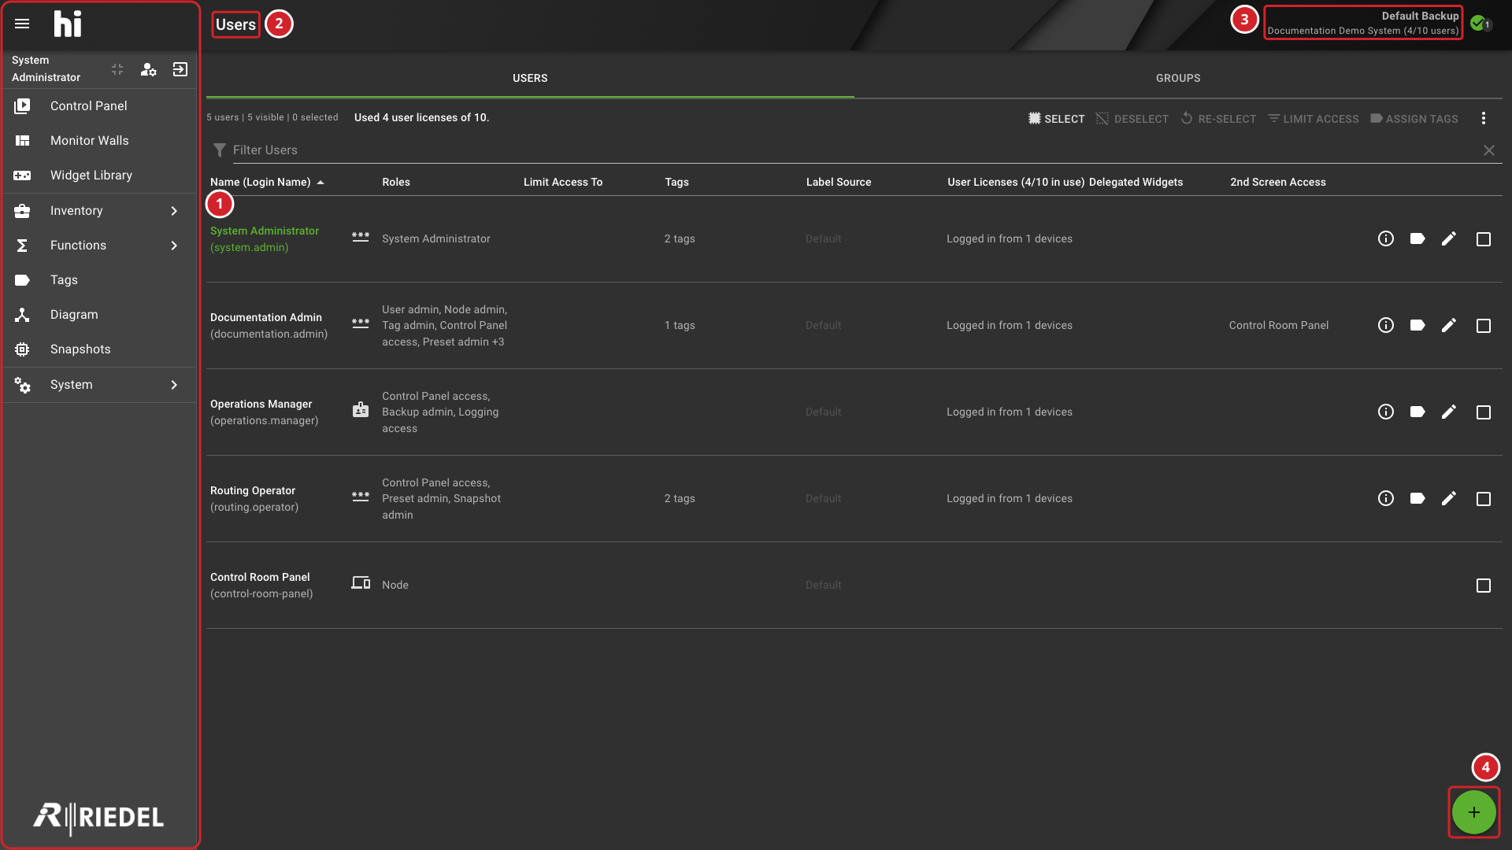Click the Tags column header
Viewport: 1512px width, 850px height.
click(676, 182)
